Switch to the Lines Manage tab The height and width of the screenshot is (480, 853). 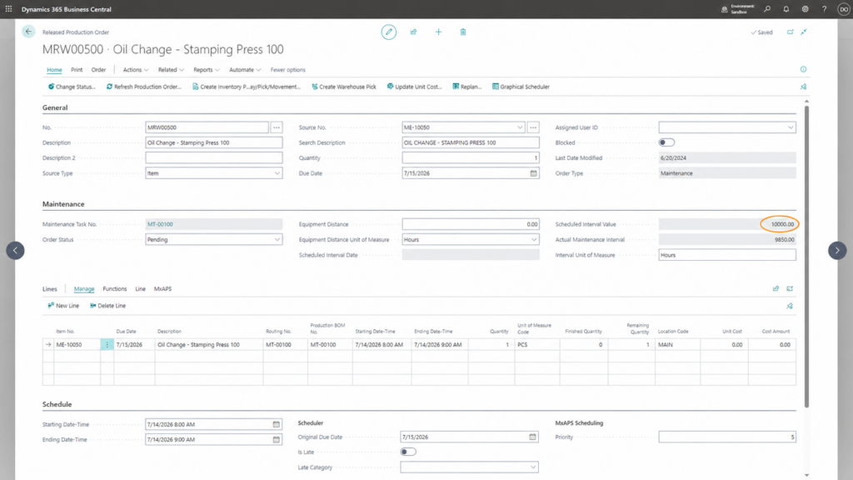84,289
